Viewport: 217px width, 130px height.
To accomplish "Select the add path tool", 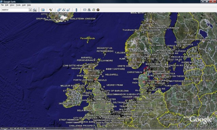I will (x=64, y=10).
